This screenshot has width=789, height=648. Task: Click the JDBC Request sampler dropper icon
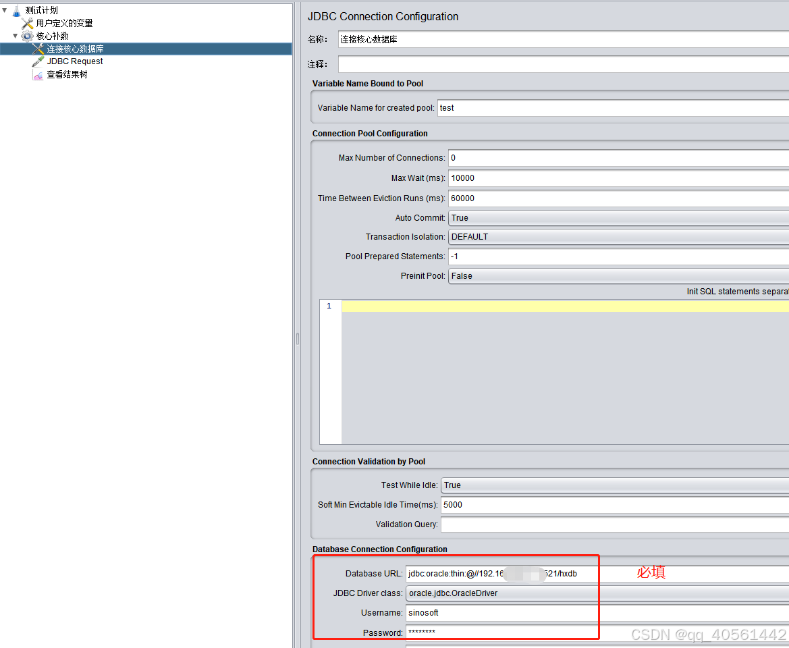(38, 61)
